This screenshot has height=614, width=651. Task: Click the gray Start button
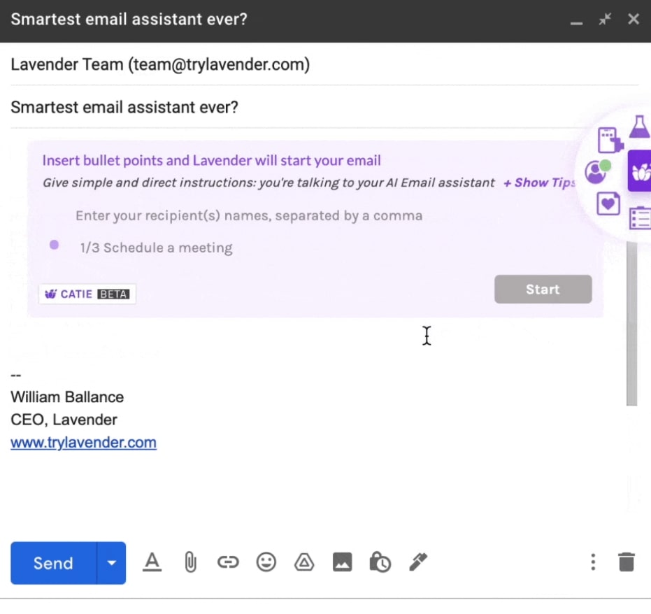click(x=543, y=290)
